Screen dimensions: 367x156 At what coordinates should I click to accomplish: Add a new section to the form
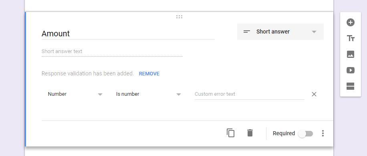(x=351, y=86)
